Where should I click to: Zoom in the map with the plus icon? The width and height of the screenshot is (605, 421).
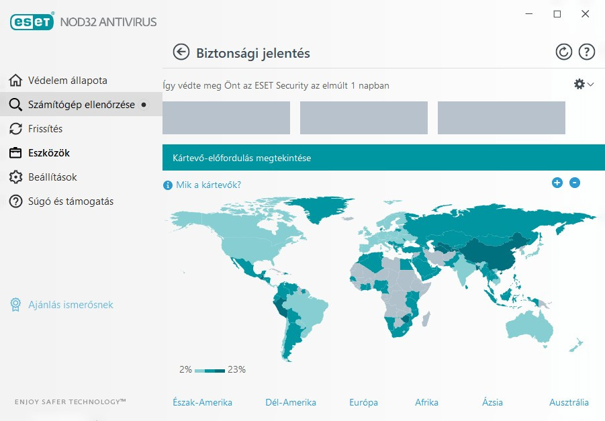(557, 183)
